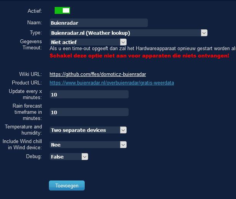Click the 'Debug:' label
This screenshot has width=236, height=199.
coord(34,156)
